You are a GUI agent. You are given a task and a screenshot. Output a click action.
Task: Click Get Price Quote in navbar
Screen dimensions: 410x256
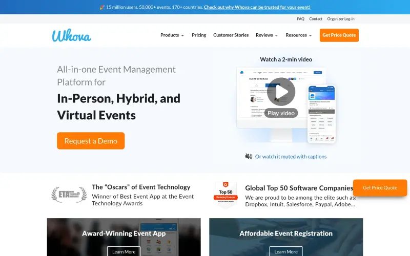pyautogui.click(x=339, y=35)
